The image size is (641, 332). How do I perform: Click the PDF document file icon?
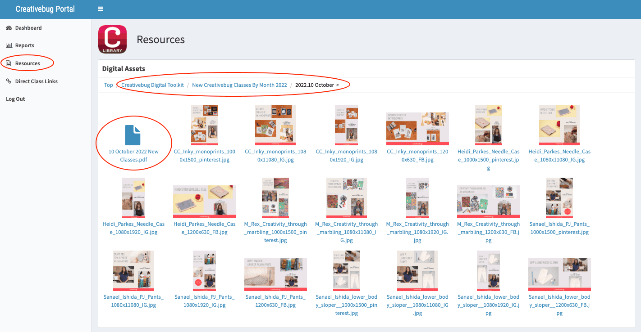tap(133, 135)
